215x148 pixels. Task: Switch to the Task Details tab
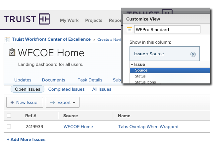tap(90, 80)
